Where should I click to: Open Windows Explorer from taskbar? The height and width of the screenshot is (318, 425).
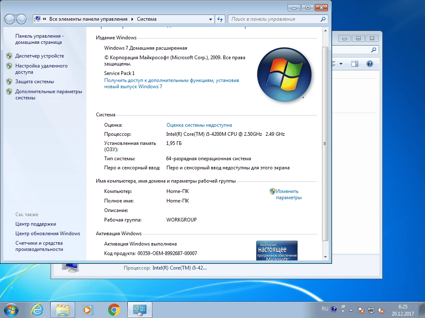coord(63,310)
